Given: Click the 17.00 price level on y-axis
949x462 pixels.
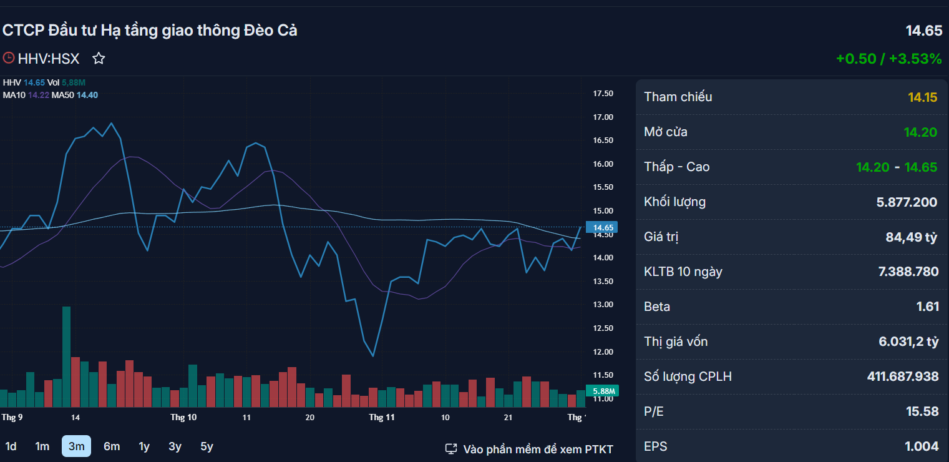Looking at the screenshot, I should [x=603, y=117].
